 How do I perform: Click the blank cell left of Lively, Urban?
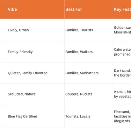(x=3, y=30)
